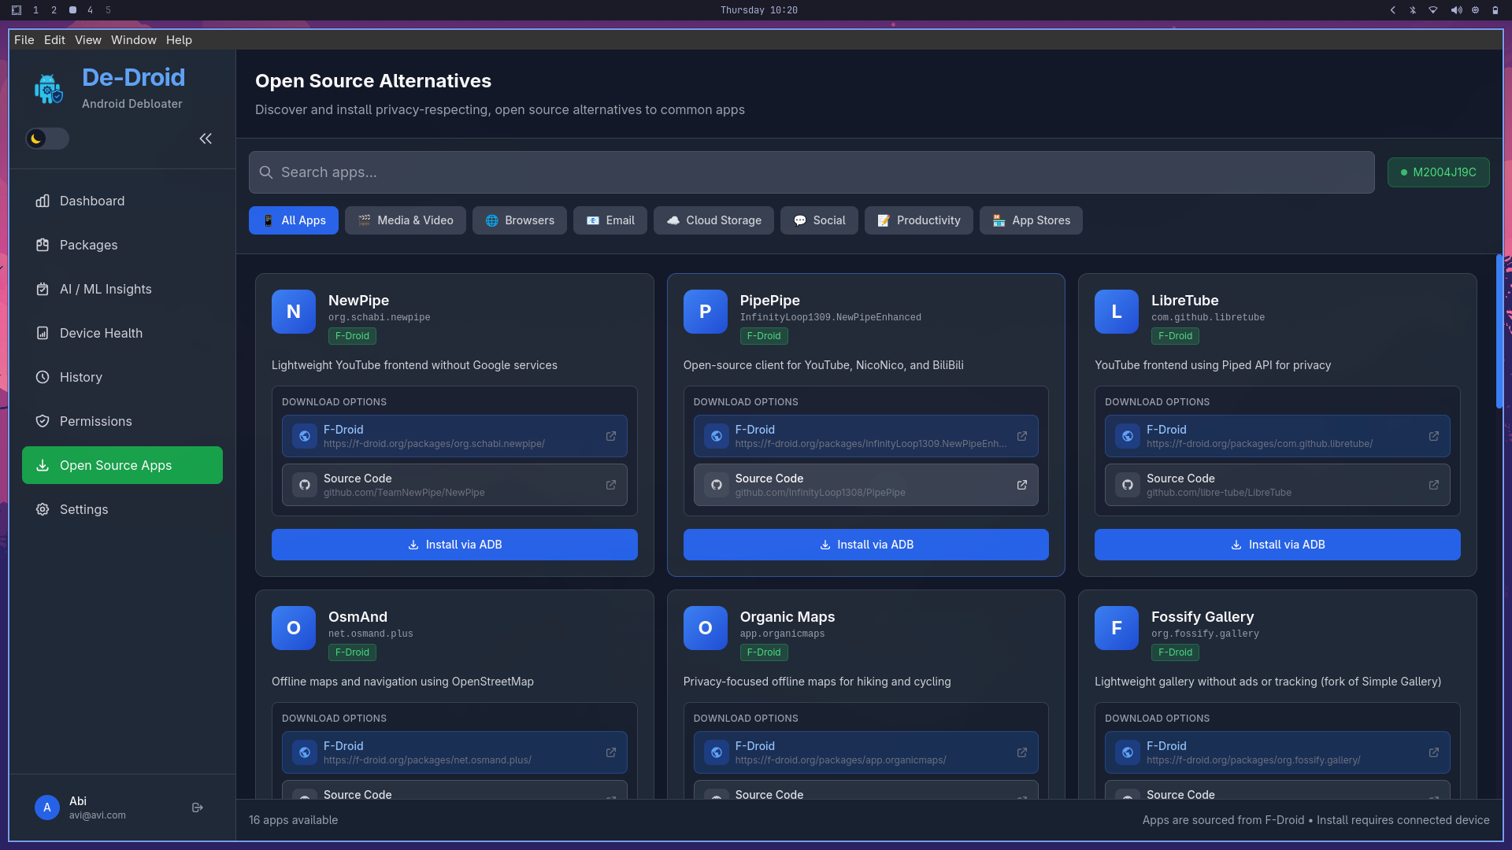Collapse the sidebar using the double chevron
1512x850 pixels.
(x=206, y=139)
